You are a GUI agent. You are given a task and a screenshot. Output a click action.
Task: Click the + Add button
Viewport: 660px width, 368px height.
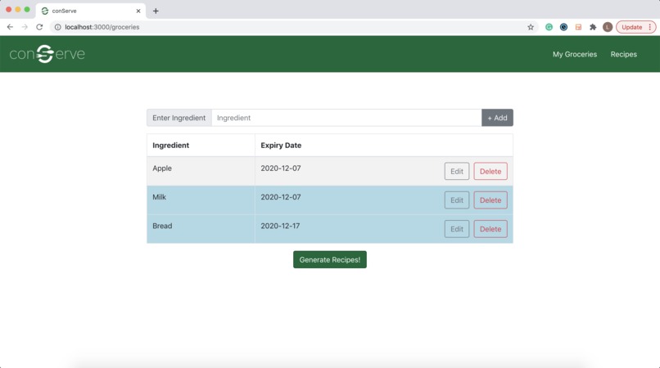click(497, 118)
